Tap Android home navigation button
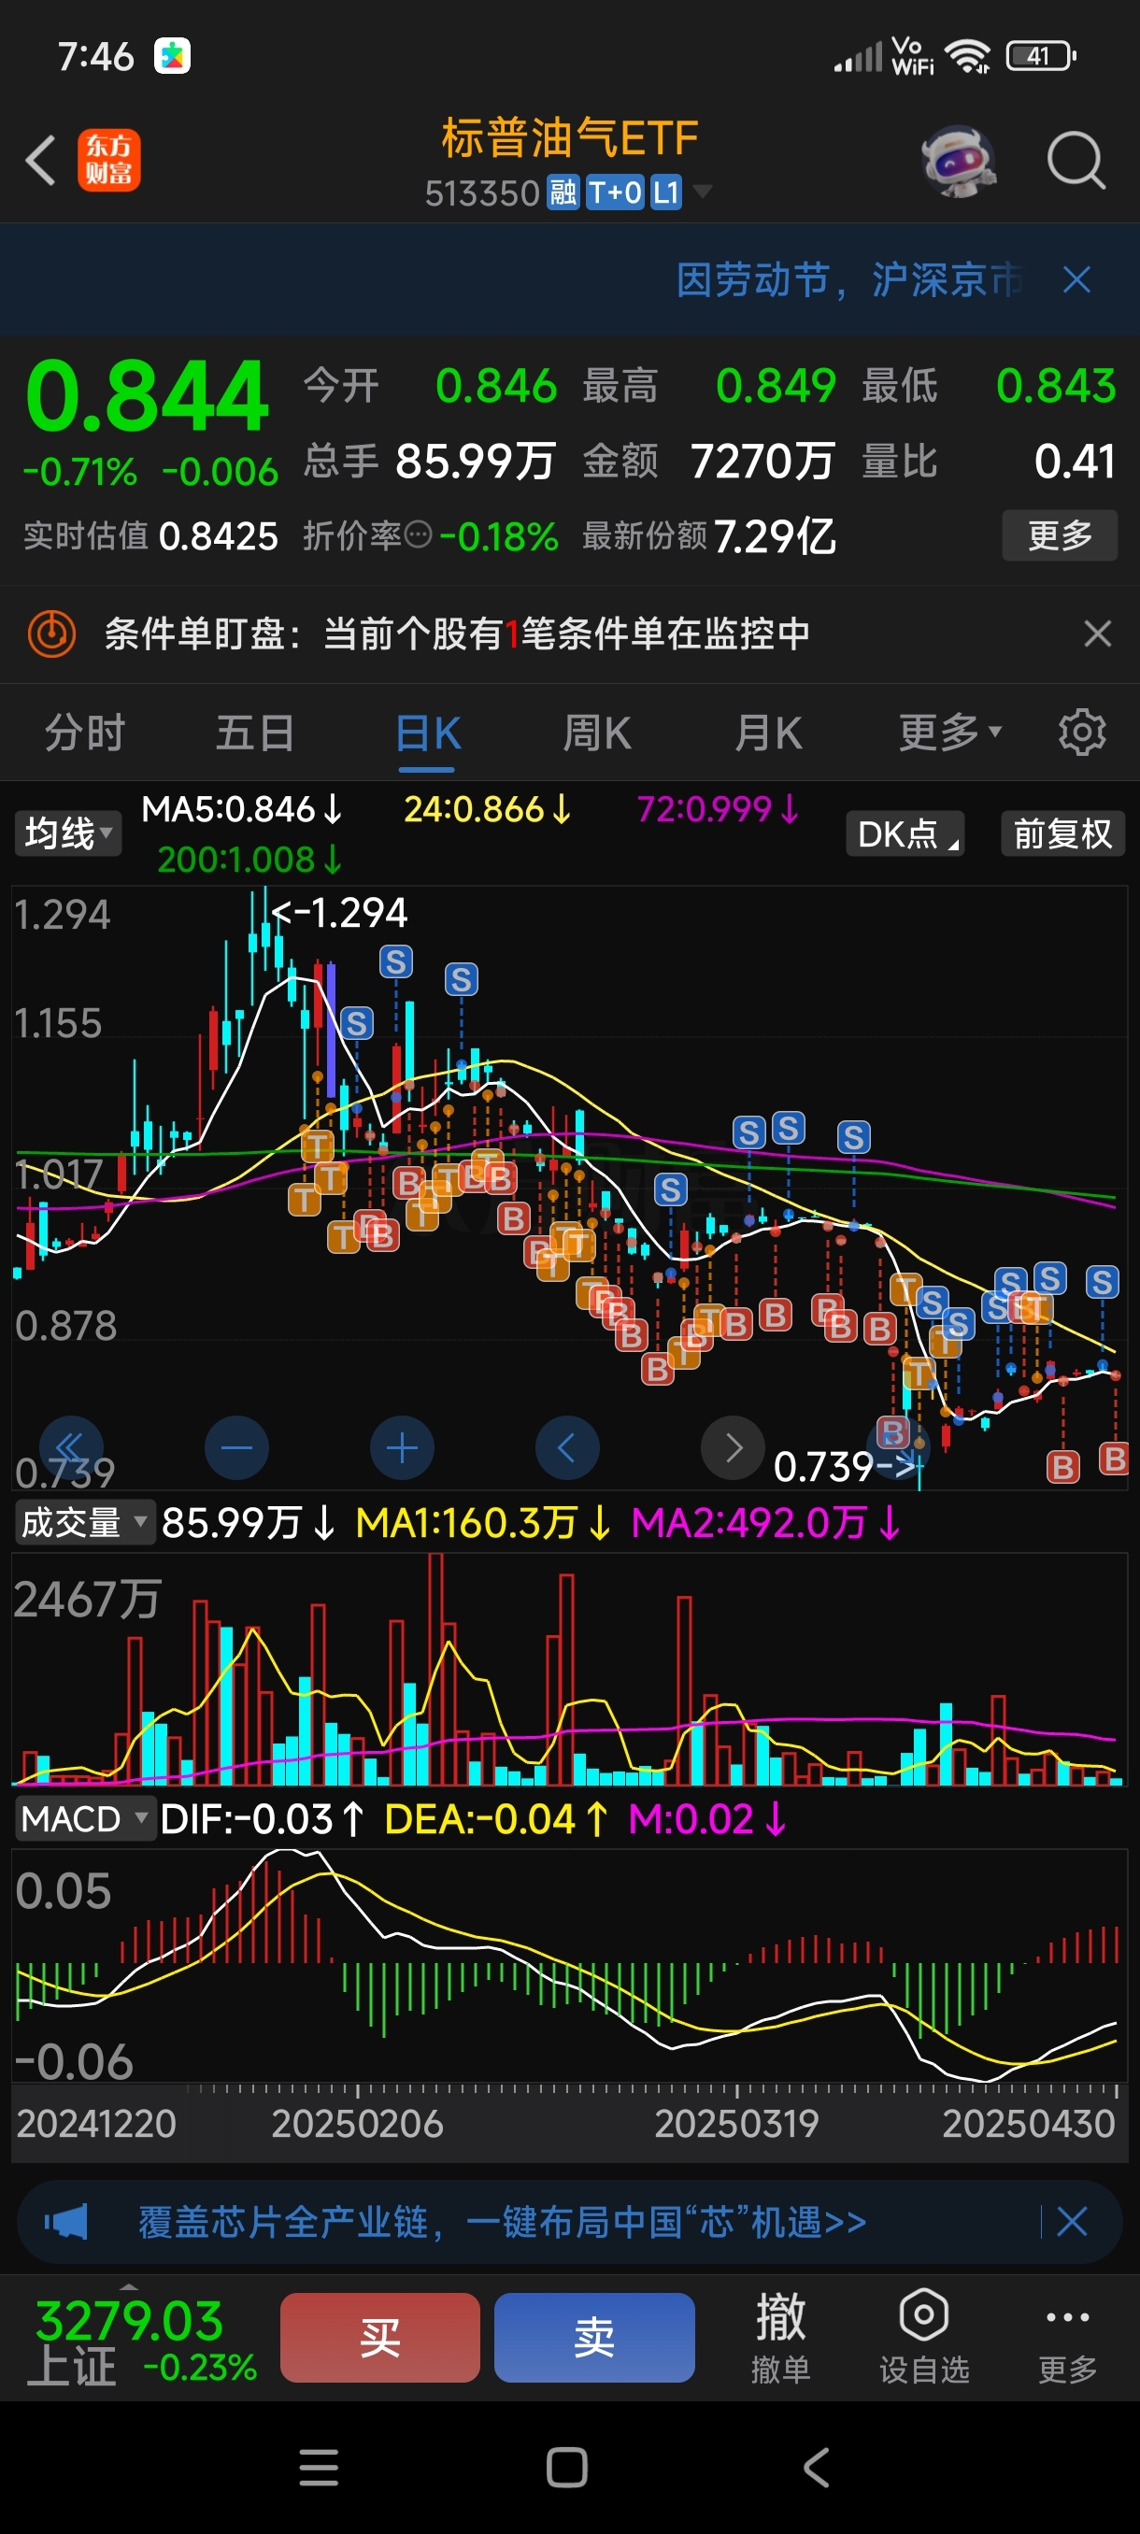This screenshot has height=2534, width=1140. pyautogui.click(x=566, y=2468)
